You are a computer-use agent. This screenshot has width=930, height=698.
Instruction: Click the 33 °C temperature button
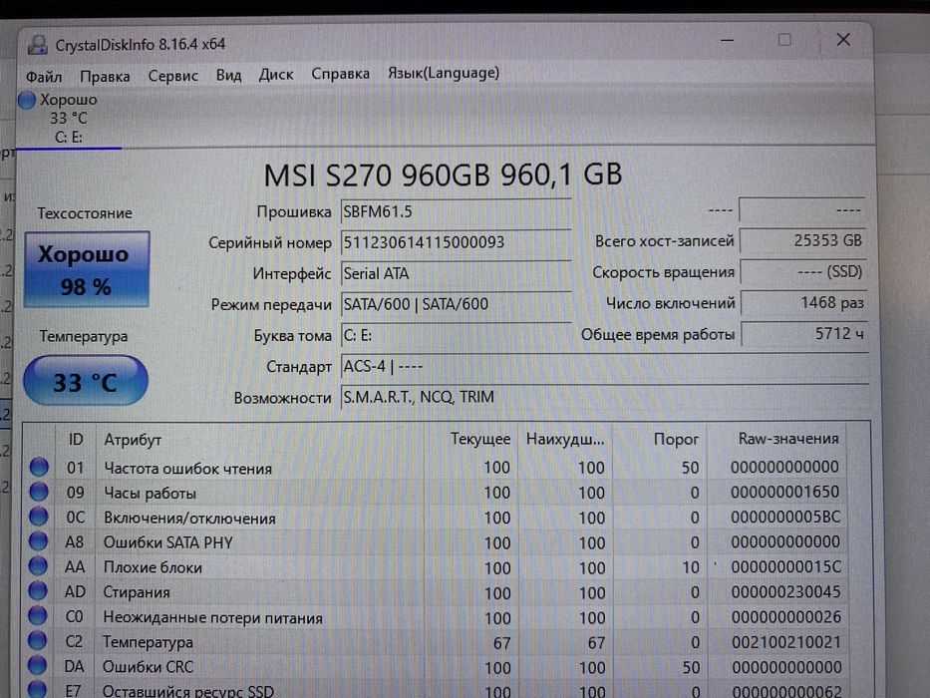tap(86, 382)
